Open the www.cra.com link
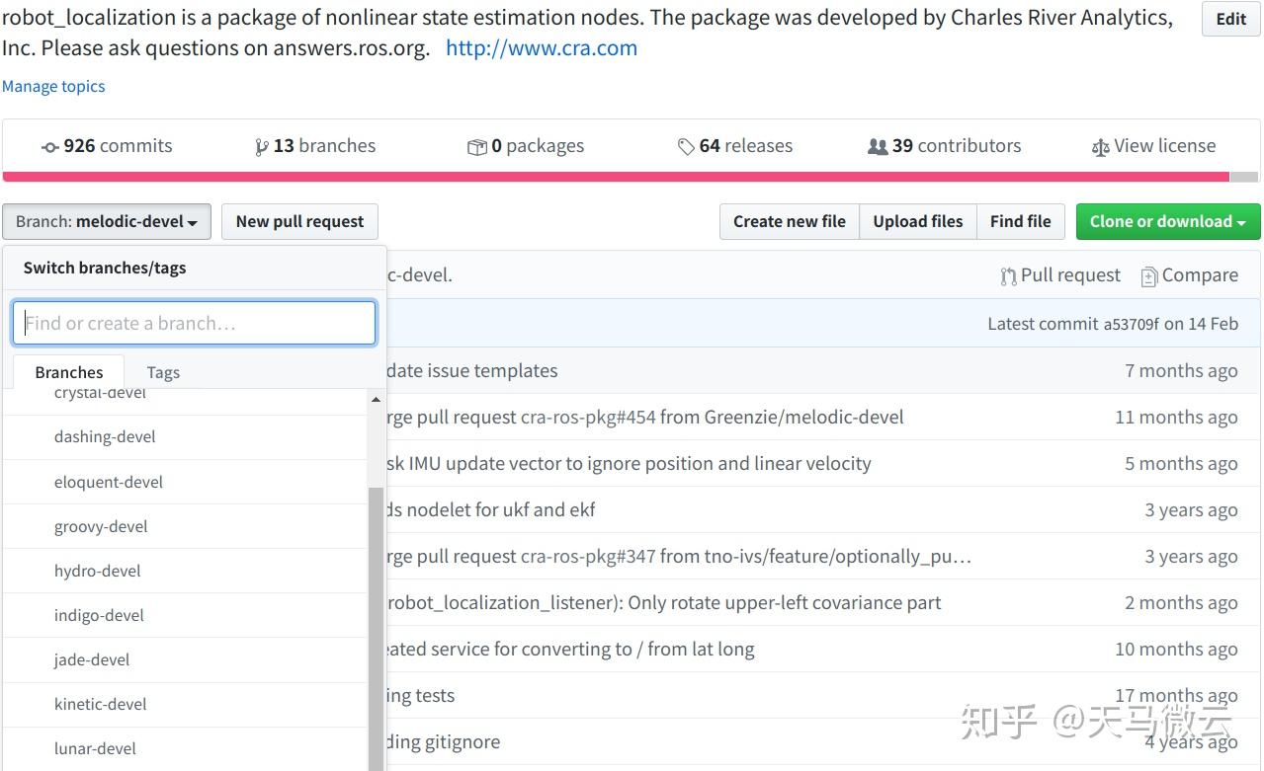The image size is (1264, 771). pos(541,47)
